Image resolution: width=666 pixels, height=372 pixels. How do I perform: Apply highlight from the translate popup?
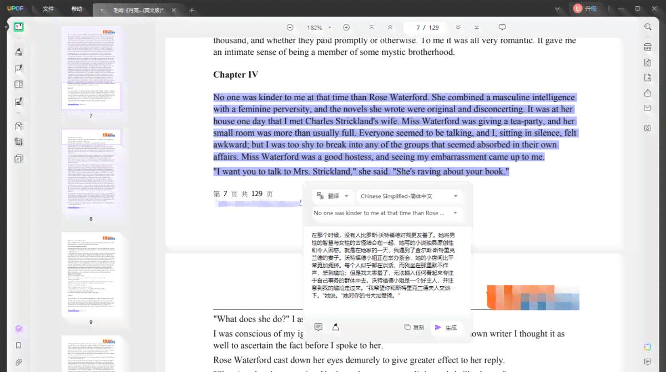[335, 327]
